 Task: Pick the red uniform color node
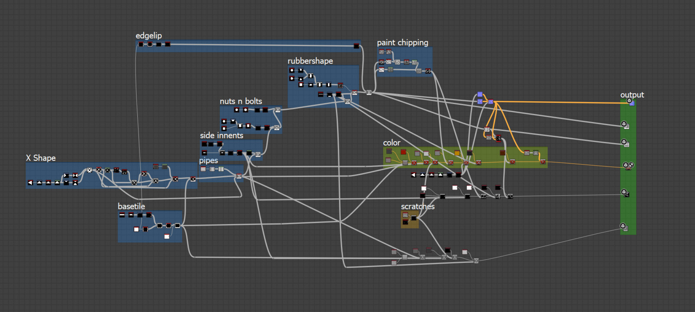click(404, 152)
